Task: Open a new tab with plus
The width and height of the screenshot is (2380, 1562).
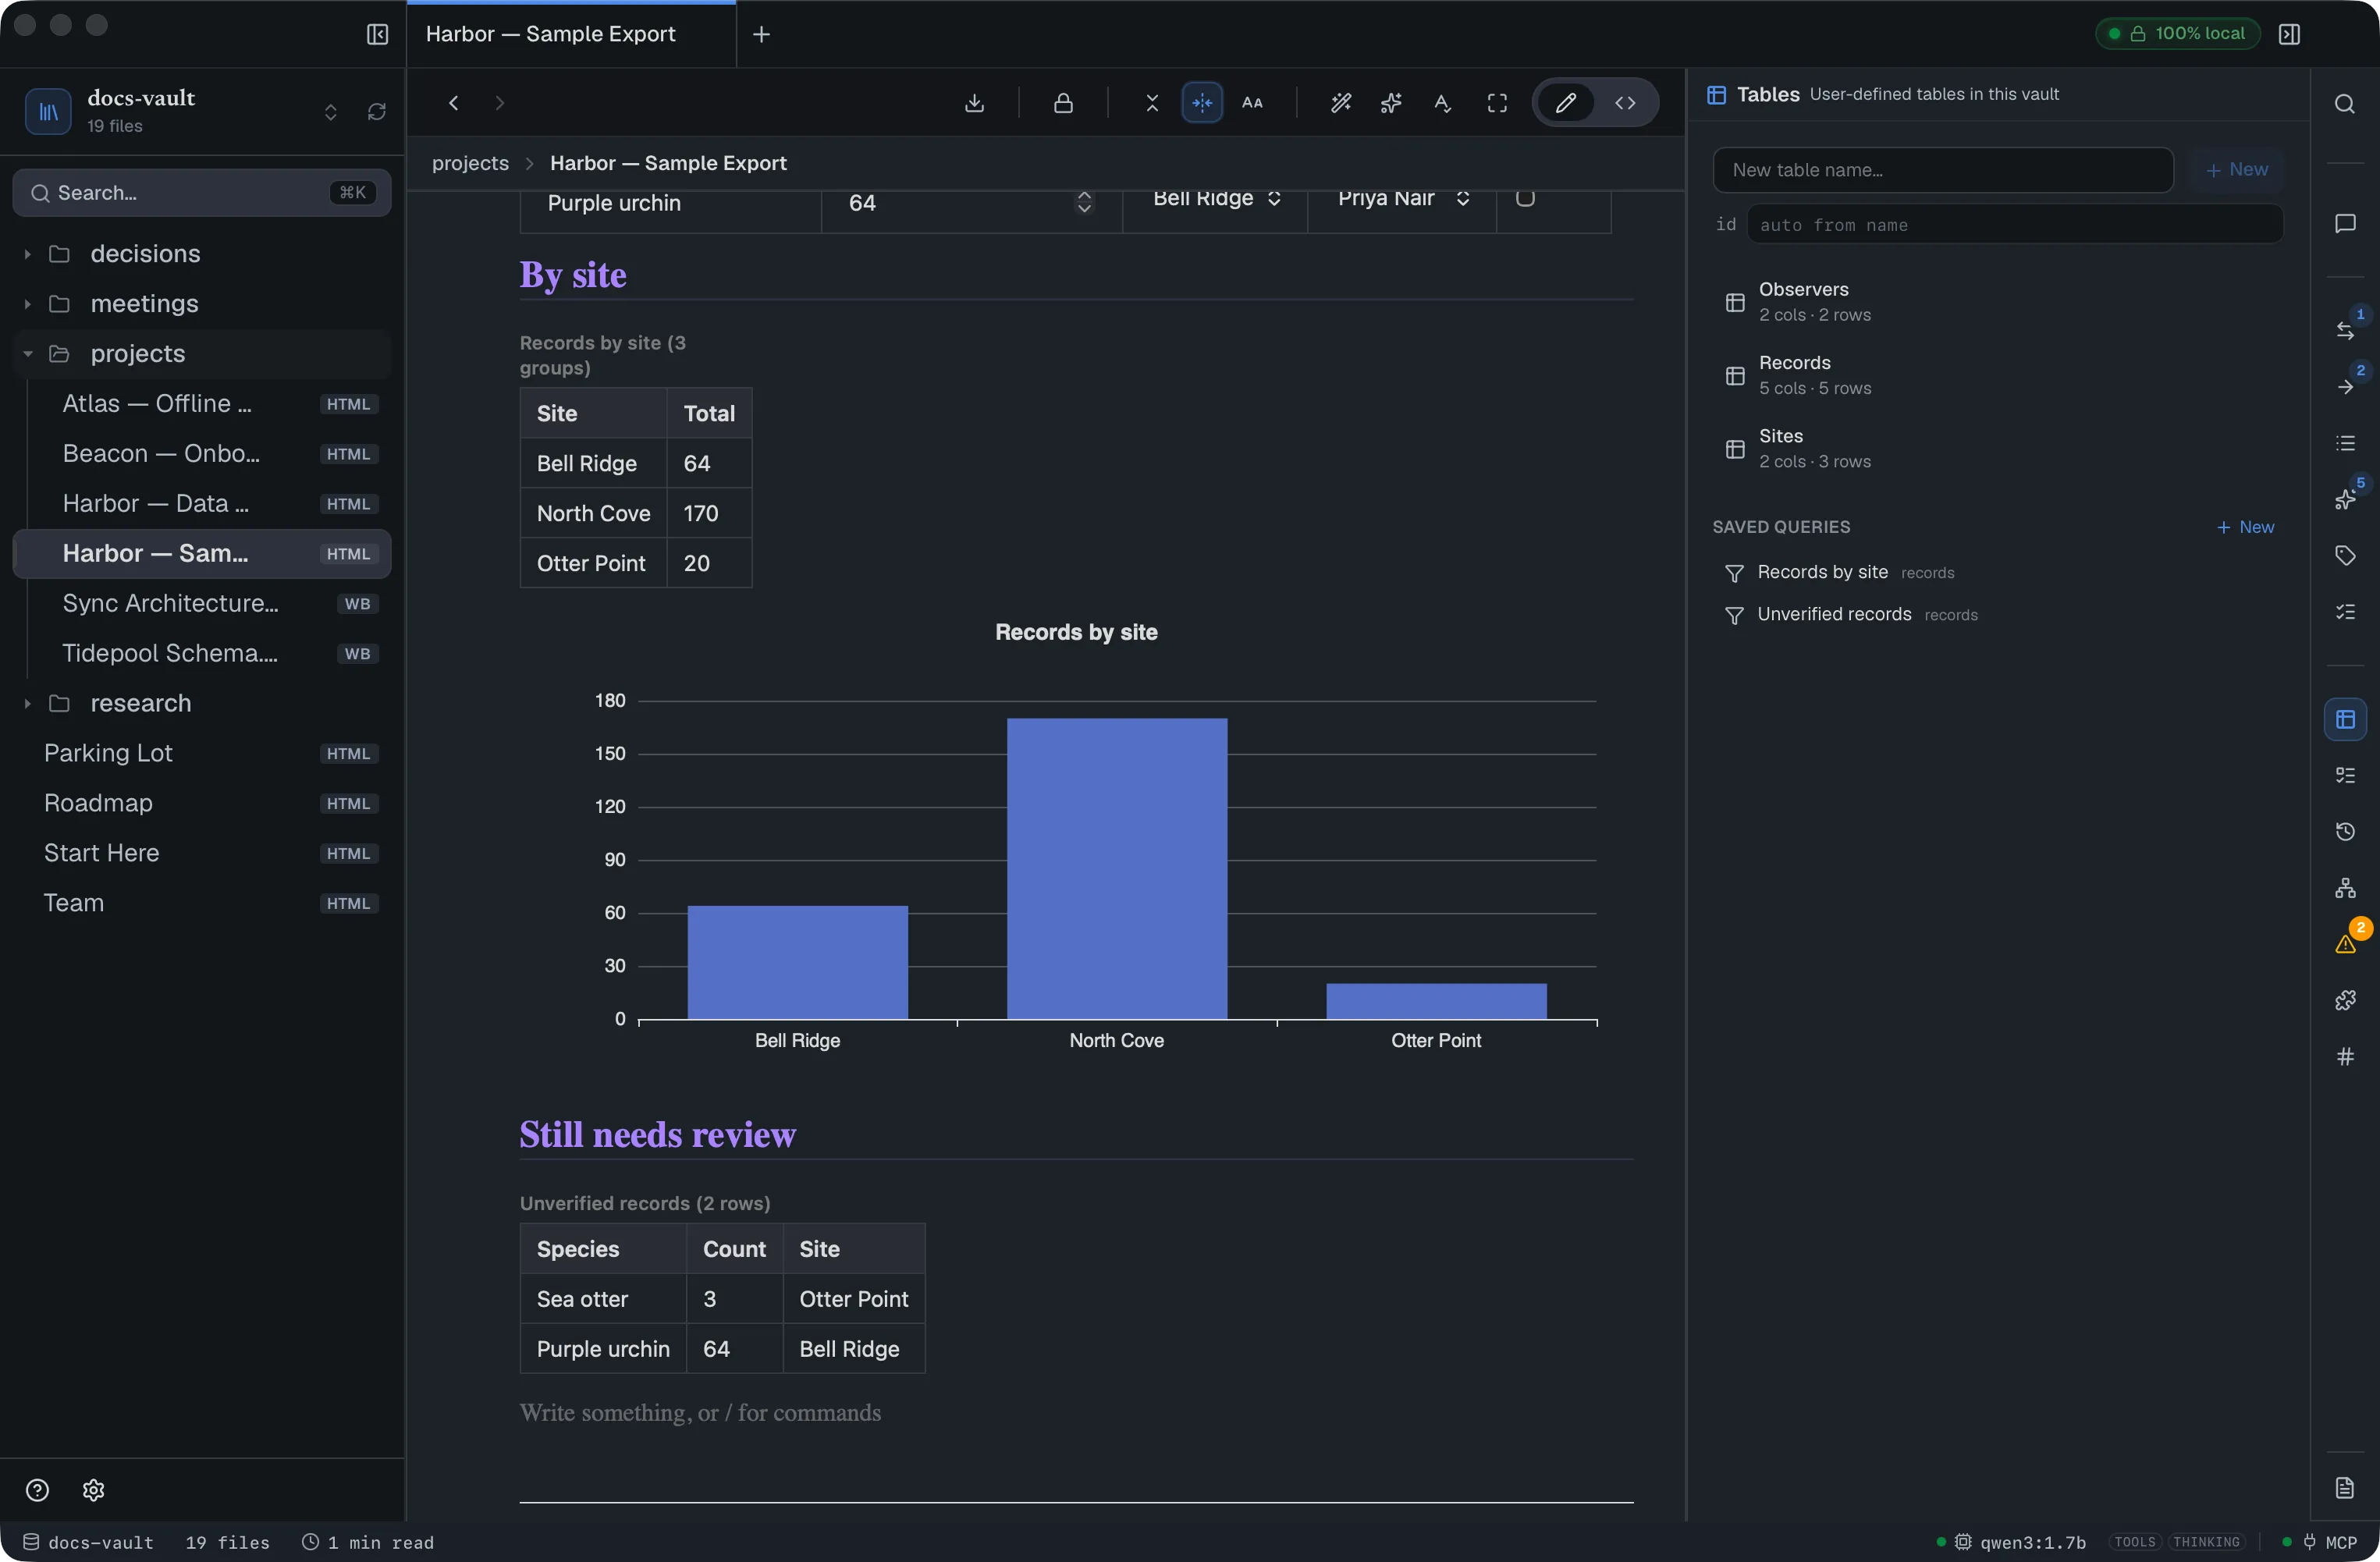Action: click(x=761, y=34)
